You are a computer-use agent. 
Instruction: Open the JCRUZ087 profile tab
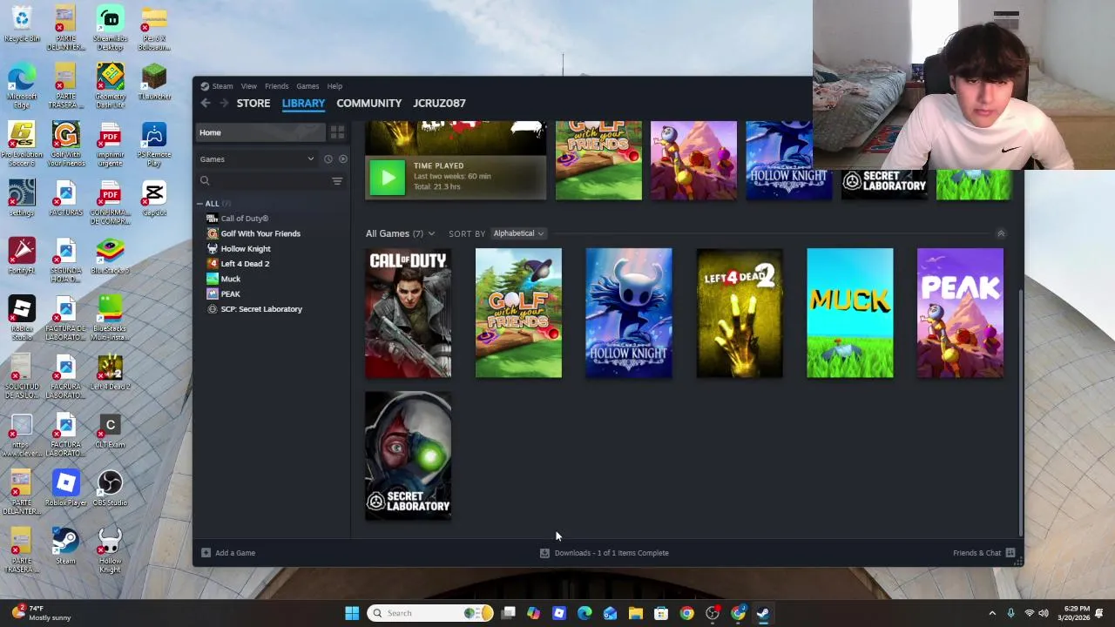(439, 103)
